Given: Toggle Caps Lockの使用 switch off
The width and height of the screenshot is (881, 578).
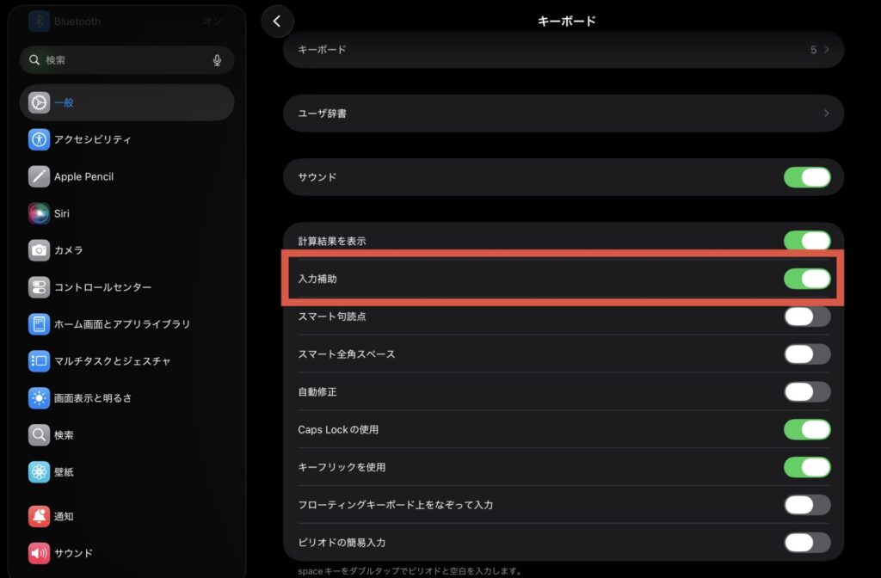Looking at the screenshot, I should tap(806, 429).
